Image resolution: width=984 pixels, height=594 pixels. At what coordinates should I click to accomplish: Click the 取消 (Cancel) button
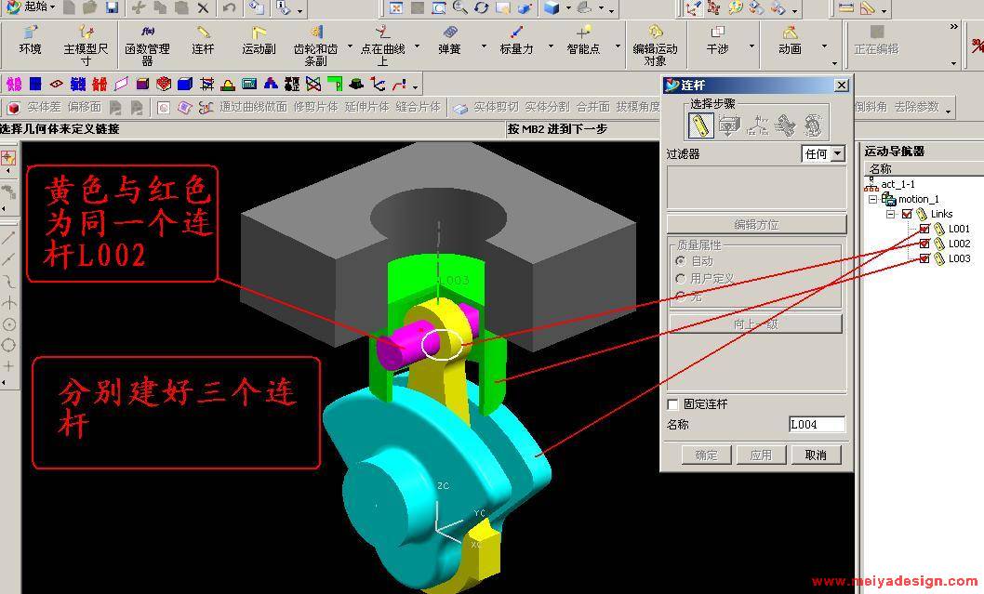click(816, 455)
